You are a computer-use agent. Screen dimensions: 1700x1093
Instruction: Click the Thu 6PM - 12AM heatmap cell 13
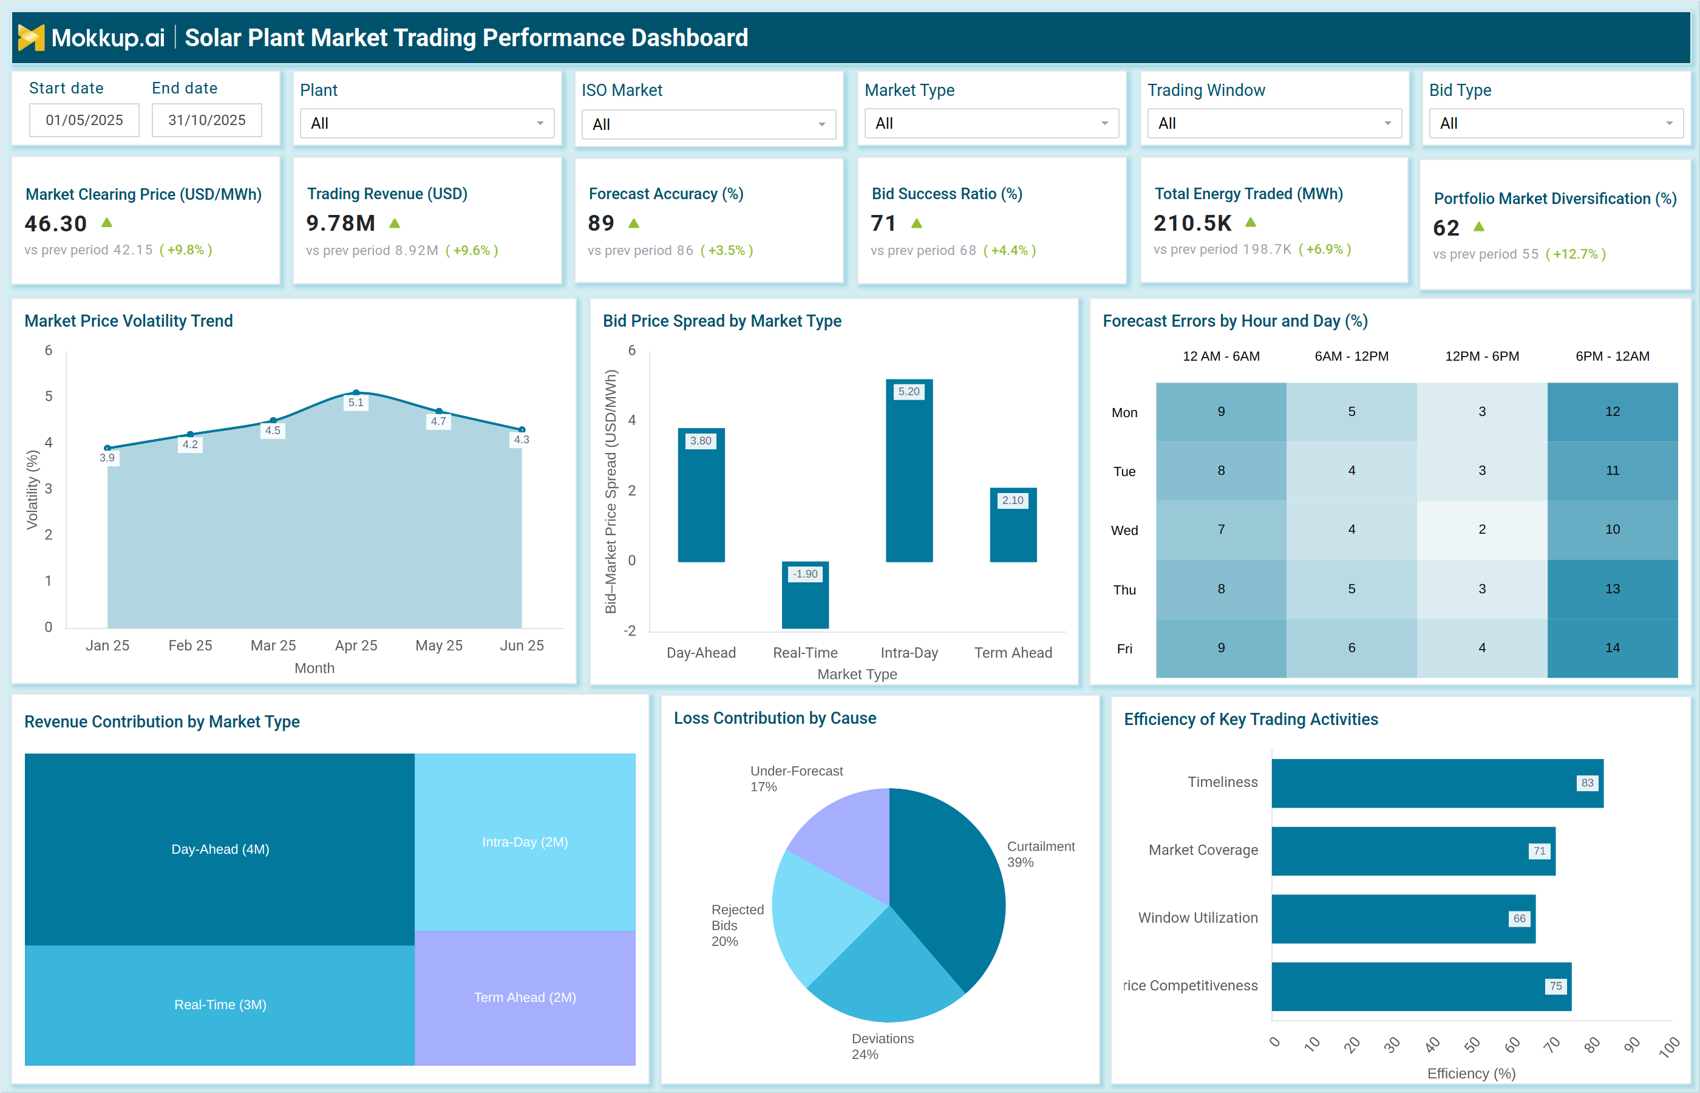tap(1612, 589)
